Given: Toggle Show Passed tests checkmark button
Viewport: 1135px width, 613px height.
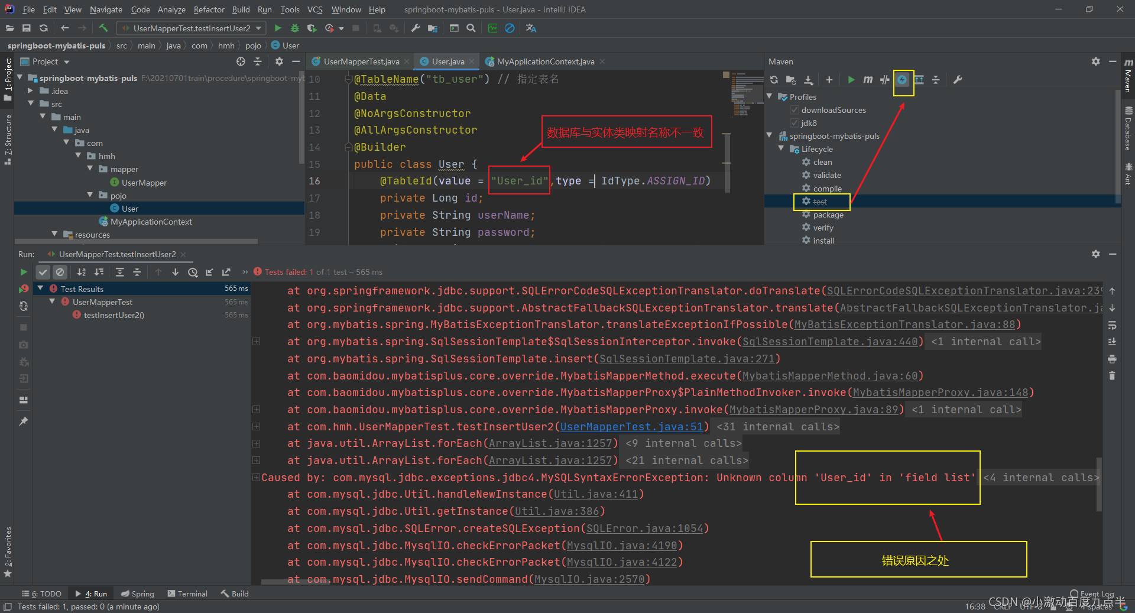Looking at the screenshot, I should click(x=43, y=272).
